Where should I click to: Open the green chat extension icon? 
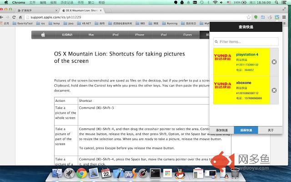tap(256, 17)
